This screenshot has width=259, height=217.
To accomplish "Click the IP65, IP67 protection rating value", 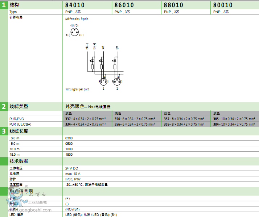I will (x=73, y=179).
